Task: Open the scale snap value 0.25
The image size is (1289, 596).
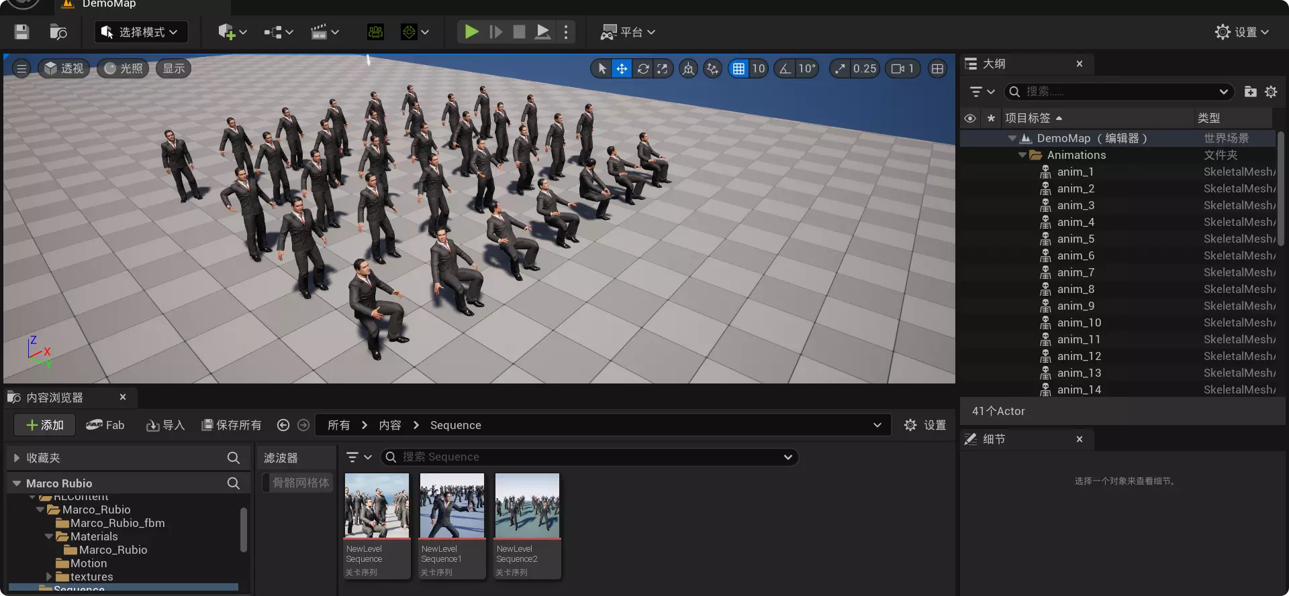Action: [865, 68]
